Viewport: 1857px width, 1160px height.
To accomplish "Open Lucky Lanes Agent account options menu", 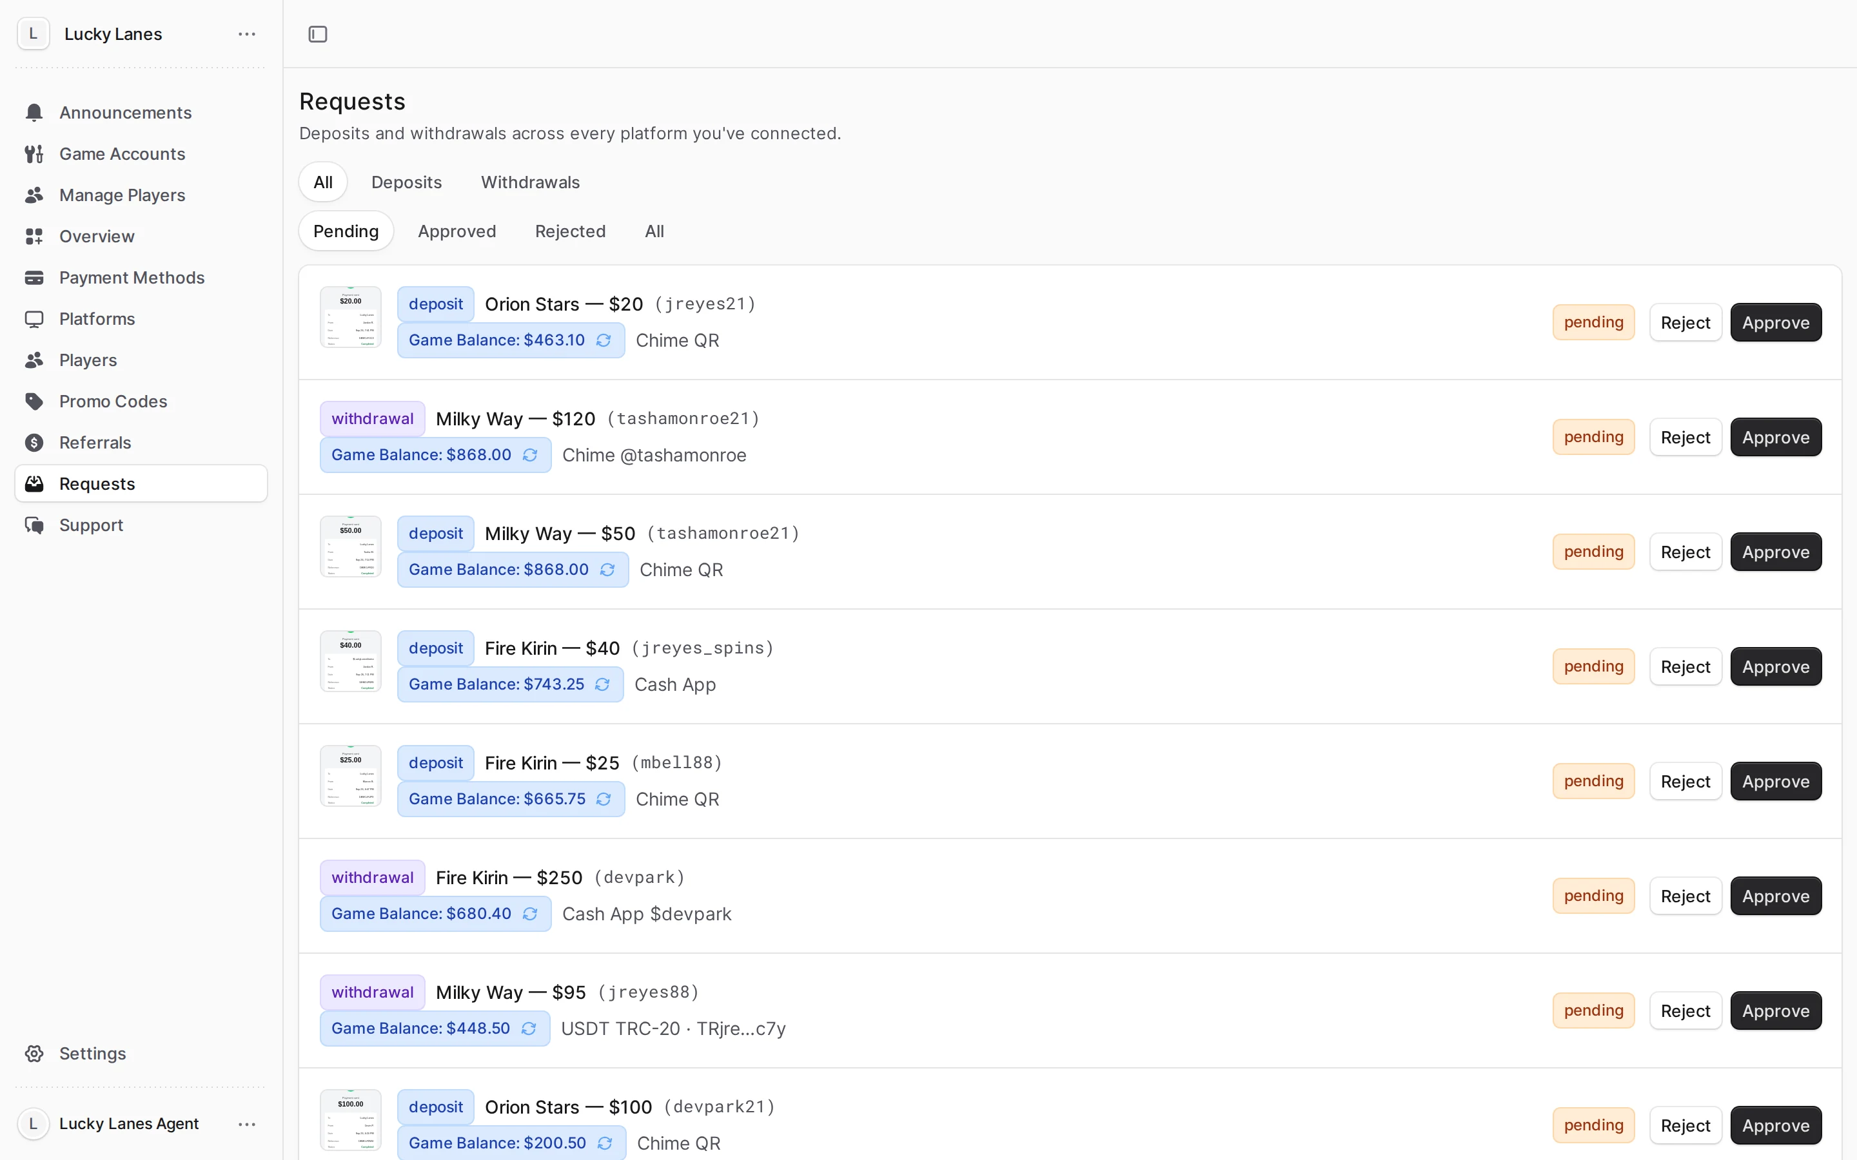I will click(246, 1124).
